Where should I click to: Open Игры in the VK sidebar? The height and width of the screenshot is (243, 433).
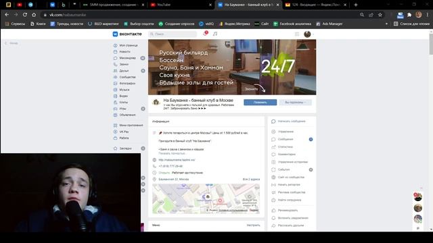click(120, 109)
